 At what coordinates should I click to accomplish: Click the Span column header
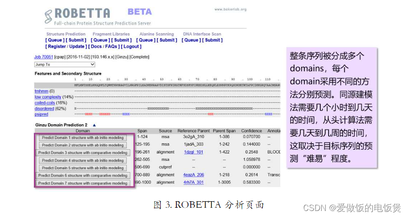click(x=142, y=131)
